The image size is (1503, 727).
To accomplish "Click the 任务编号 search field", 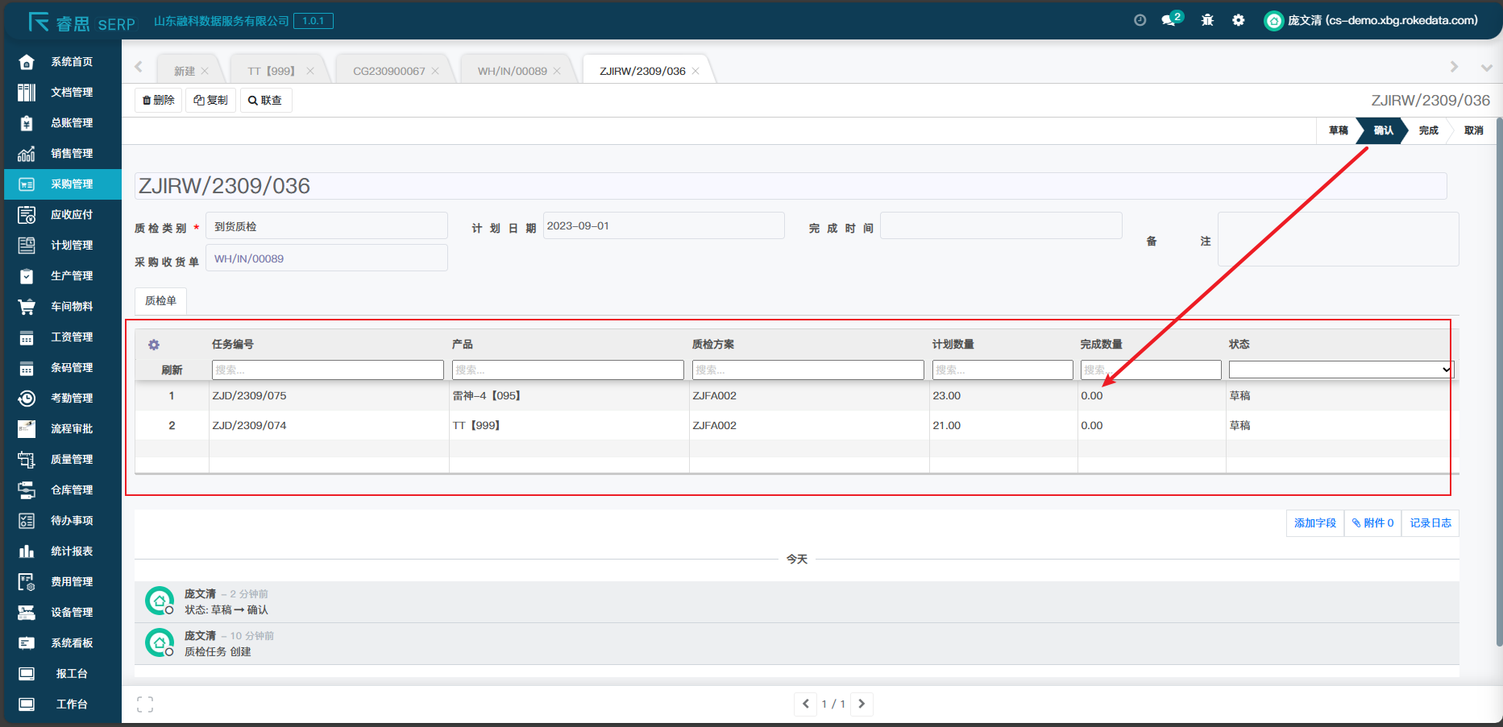I will [327, 370].
